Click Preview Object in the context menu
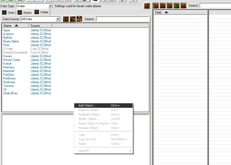The height and width of the screenshot is (165, 231). (103, 128)
